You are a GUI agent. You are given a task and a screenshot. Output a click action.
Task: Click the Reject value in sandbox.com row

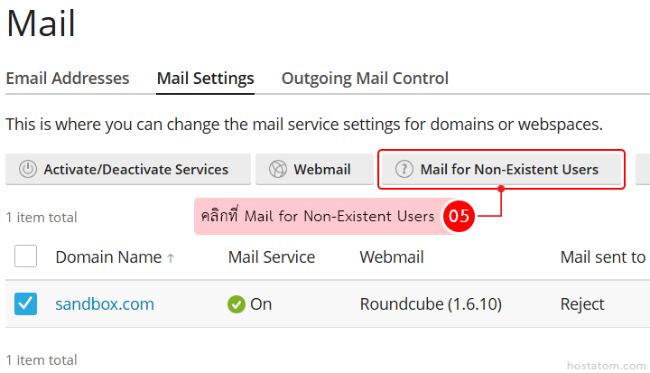click(x=582, y=304)
